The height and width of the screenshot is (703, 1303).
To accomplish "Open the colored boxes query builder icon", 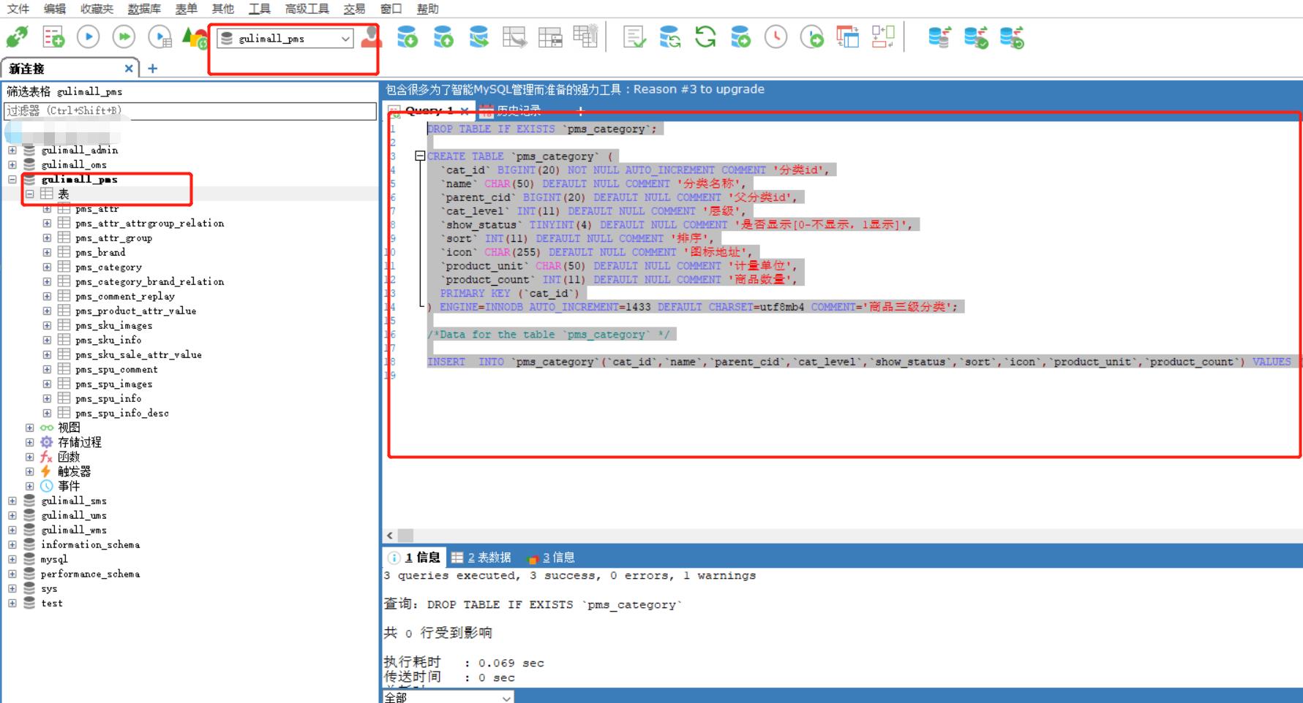I will (x=883, y=37).
